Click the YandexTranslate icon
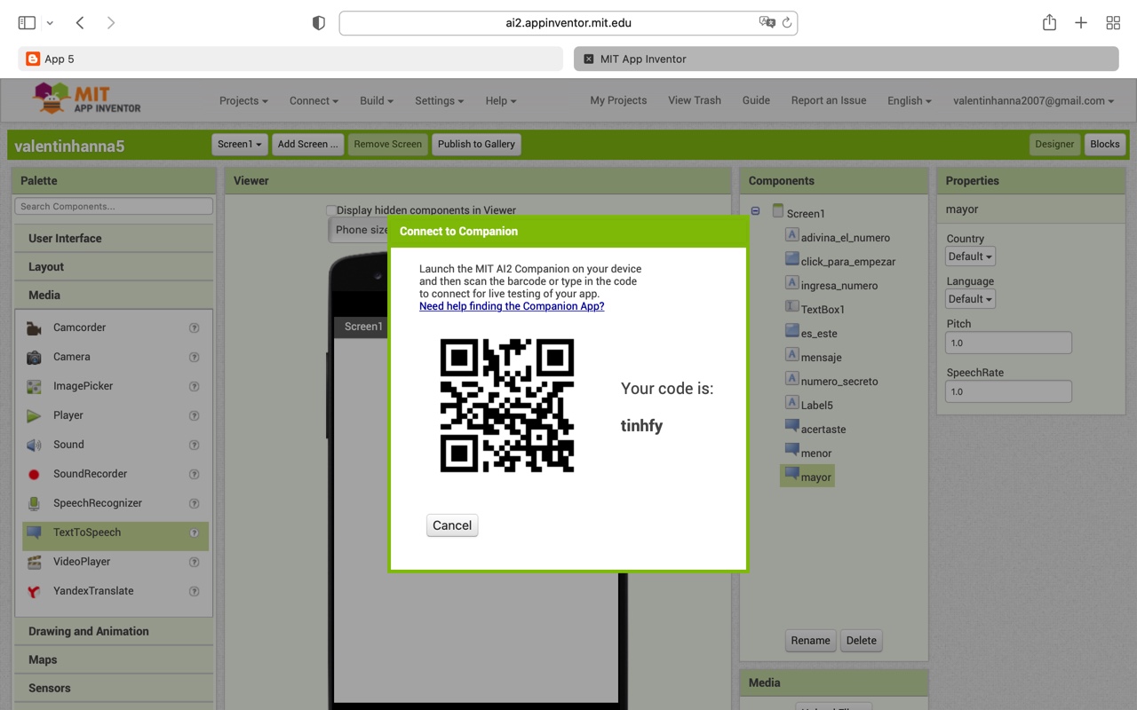 click(x=34, y=592)
